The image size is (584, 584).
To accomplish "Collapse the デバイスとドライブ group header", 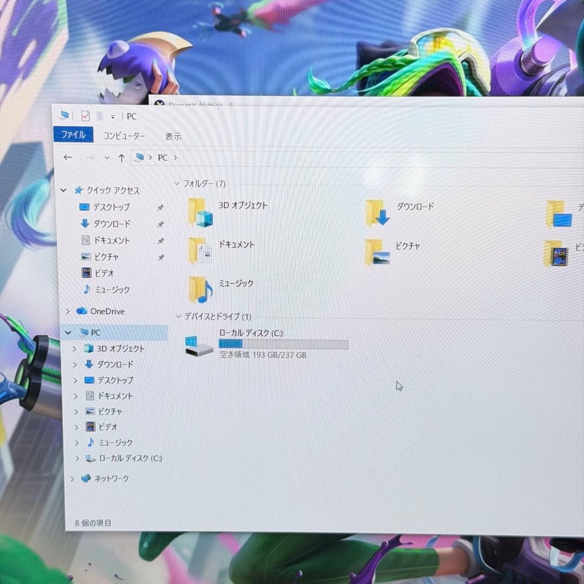I will [177, 316].
